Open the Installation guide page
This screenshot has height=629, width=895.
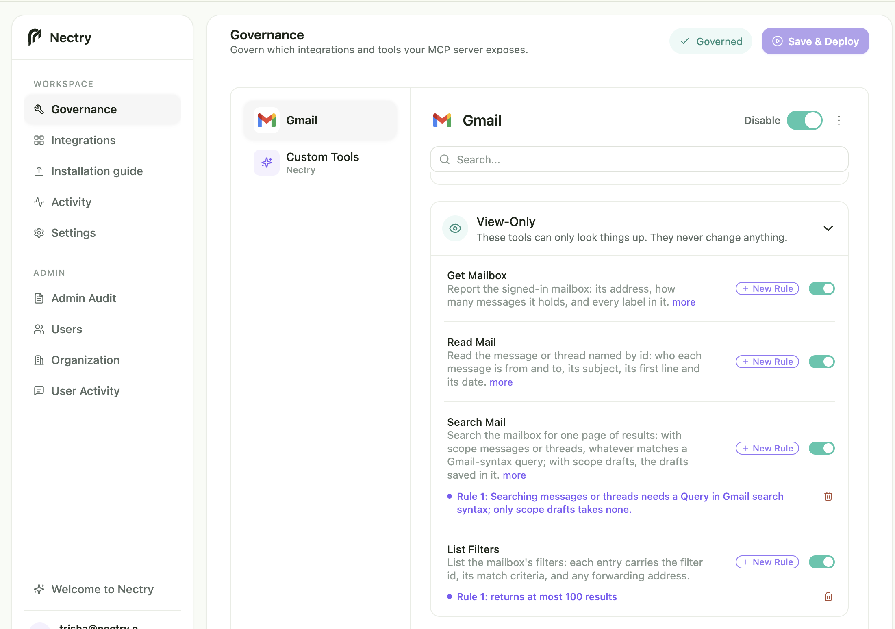coord(102,171)
